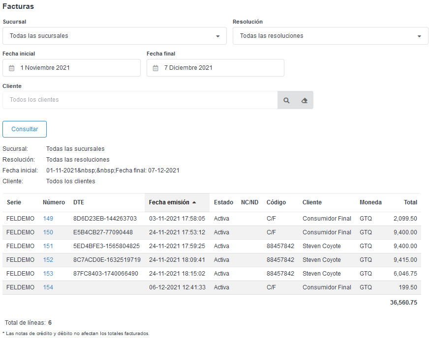Click calendar icon in Fecha final field
Screen dimensions: 431x338
click(155, 68)
